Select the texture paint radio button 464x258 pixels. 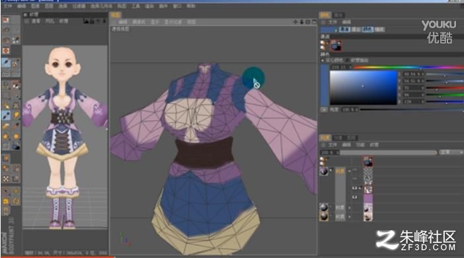(348, 60)
